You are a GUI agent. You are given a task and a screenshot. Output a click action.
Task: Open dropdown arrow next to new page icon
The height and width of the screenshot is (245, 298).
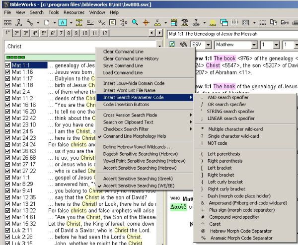point(55,23)
